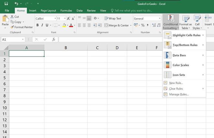Open Data Bars submenu
Viewport: 214px width, 138px height.
coord(184,55)
